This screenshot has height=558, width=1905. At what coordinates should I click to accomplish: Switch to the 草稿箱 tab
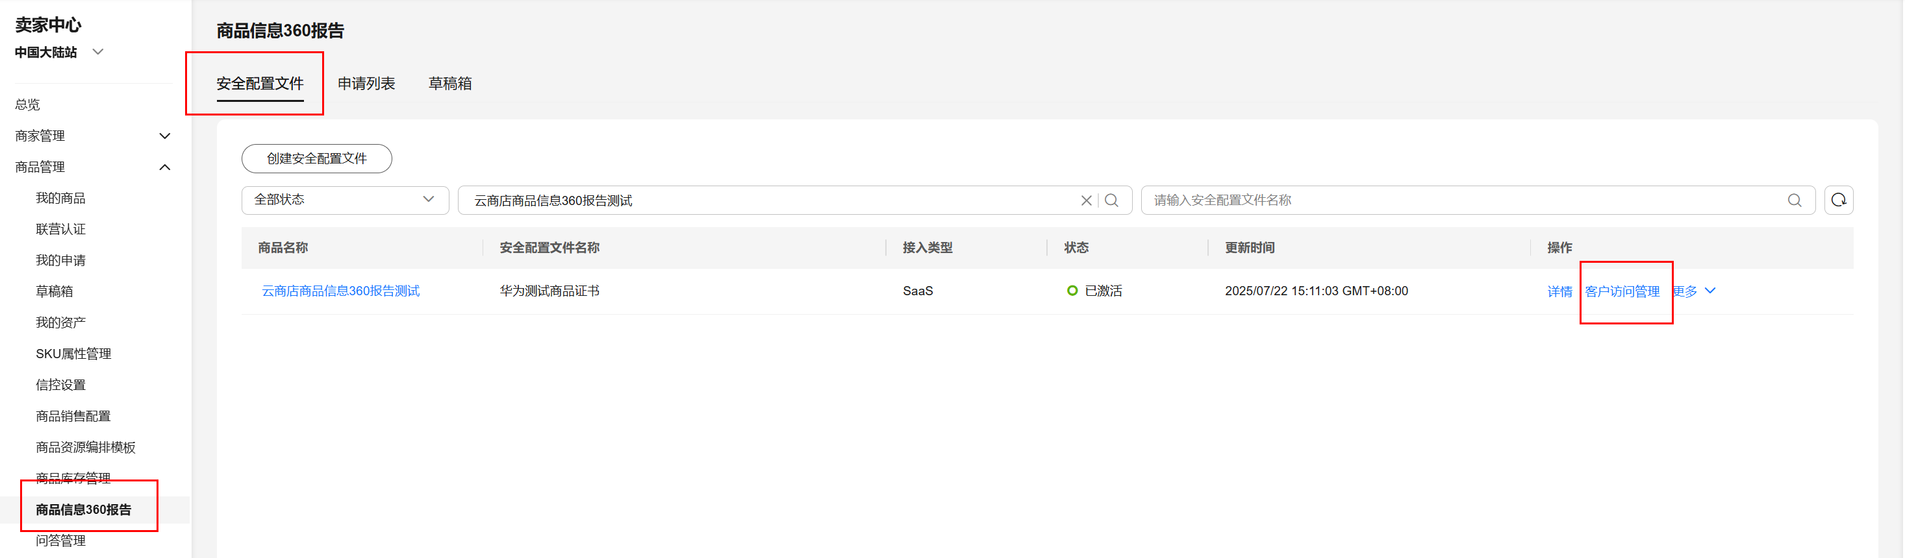pyautogui.click(x=449, y=84)
